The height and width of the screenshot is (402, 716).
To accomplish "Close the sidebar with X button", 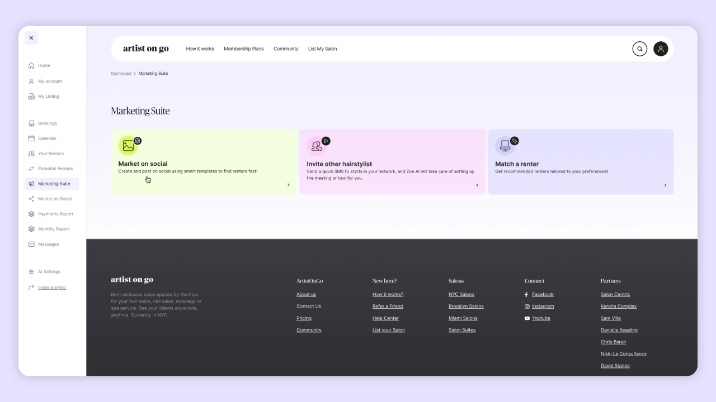I will pos(31,38).
